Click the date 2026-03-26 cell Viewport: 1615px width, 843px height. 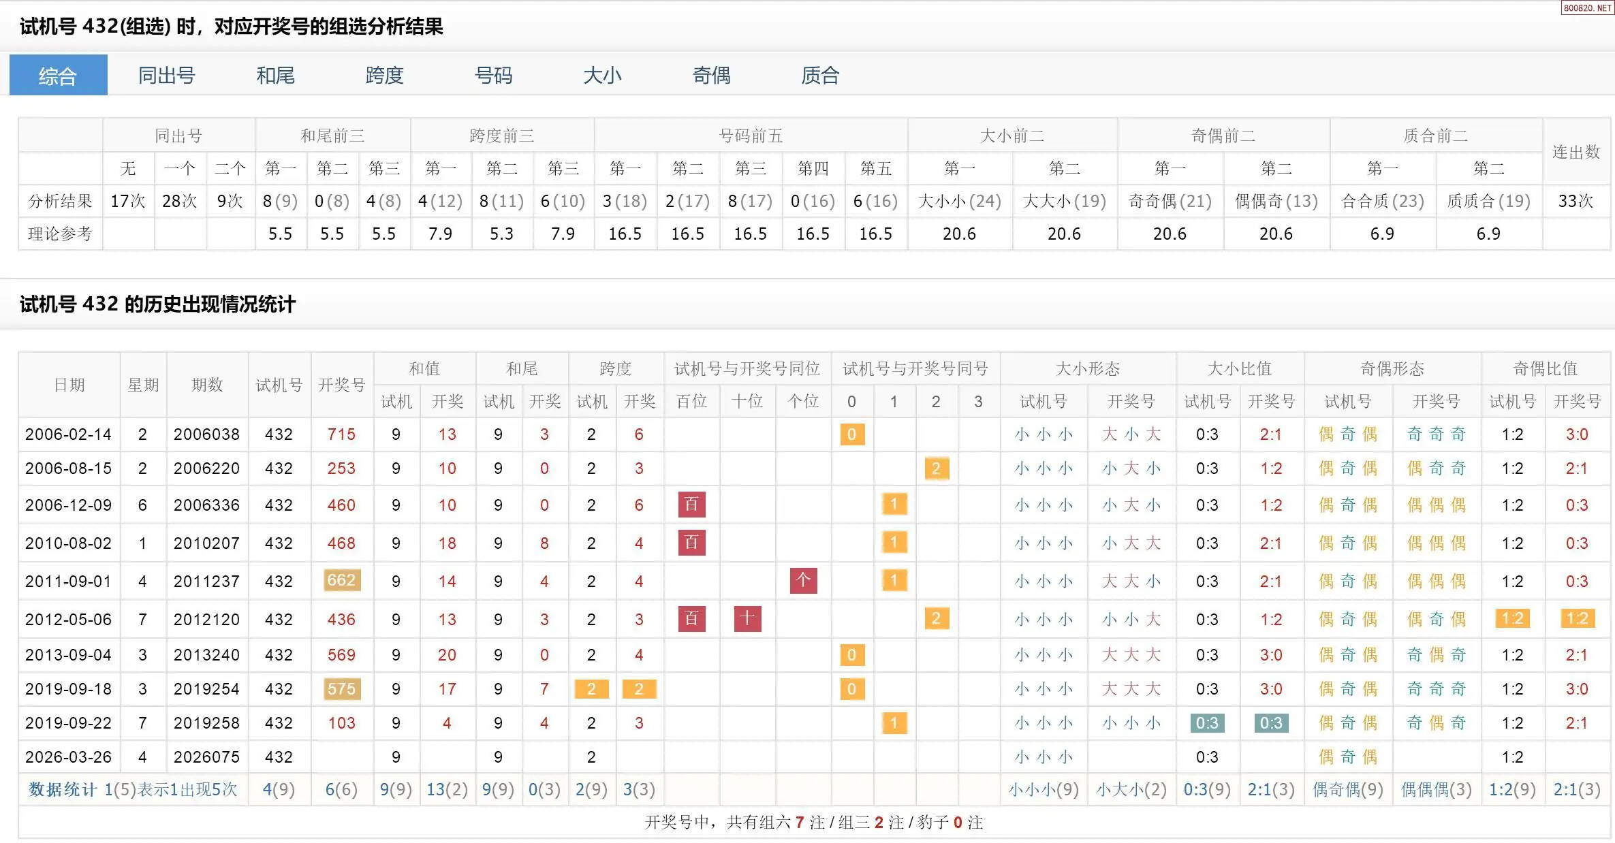(x=68, y=757)
